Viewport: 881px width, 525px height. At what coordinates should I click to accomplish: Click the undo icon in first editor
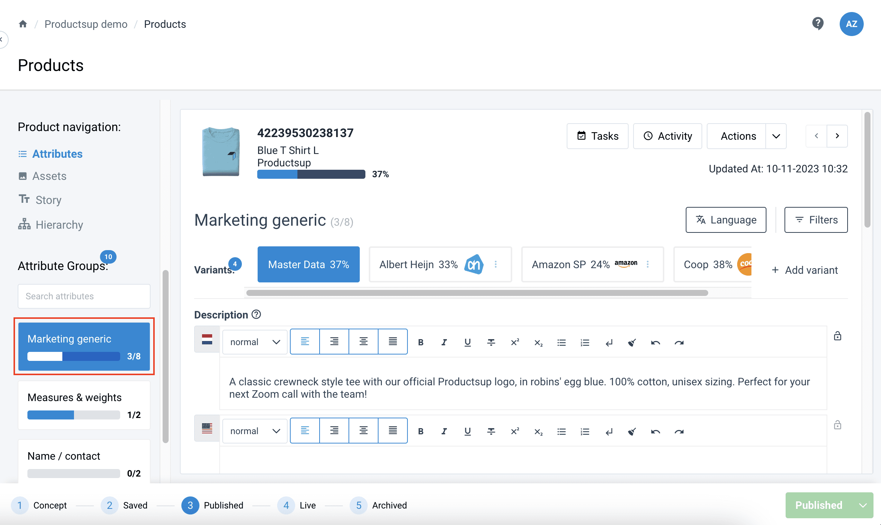[655, 342]
